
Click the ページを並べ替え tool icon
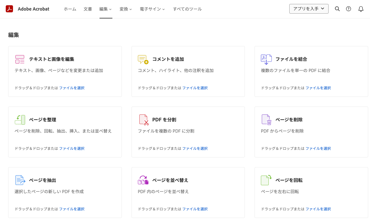pos(143,180)
